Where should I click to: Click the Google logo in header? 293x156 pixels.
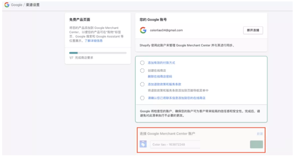click(x=7, y=5)
